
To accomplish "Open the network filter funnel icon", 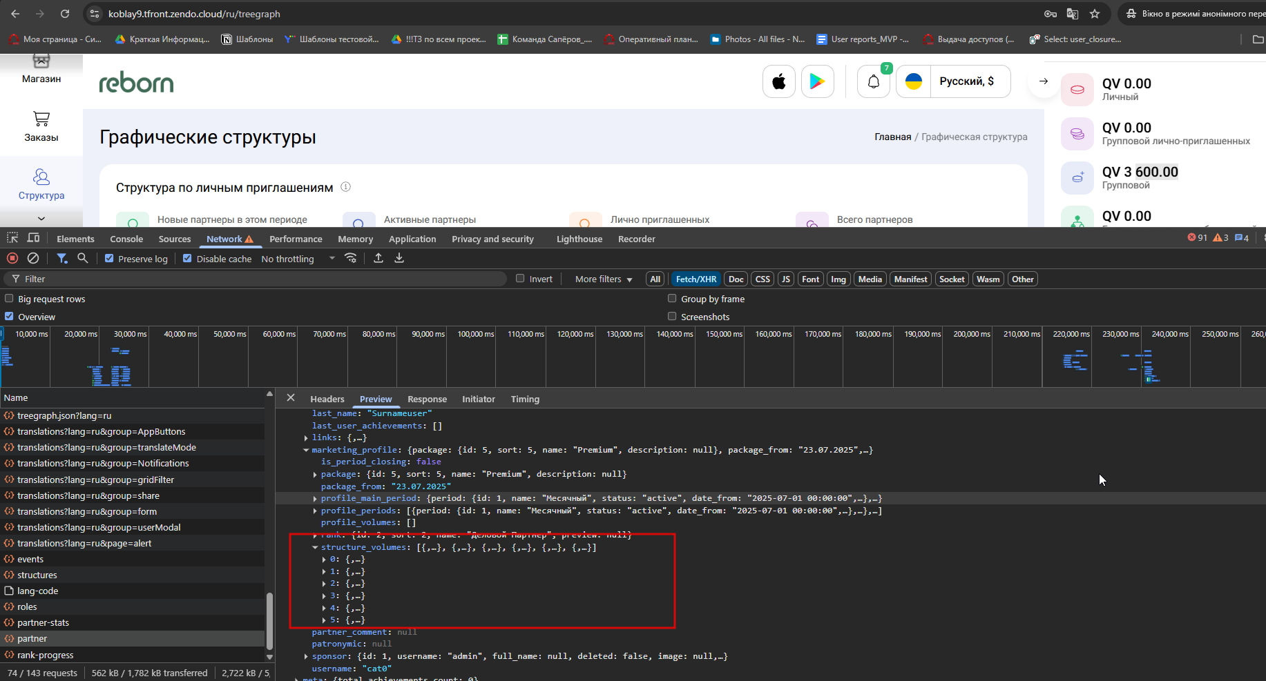I will tap(62, 258).
